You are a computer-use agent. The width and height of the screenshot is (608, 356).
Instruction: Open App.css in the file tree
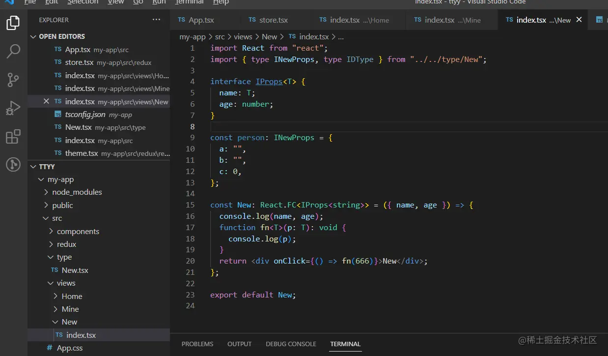tap(69, 348)
